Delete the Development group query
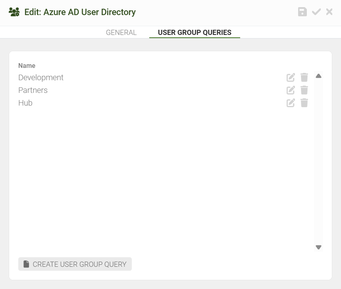Viewport: 341px width, 289px height. pos(304,77)
